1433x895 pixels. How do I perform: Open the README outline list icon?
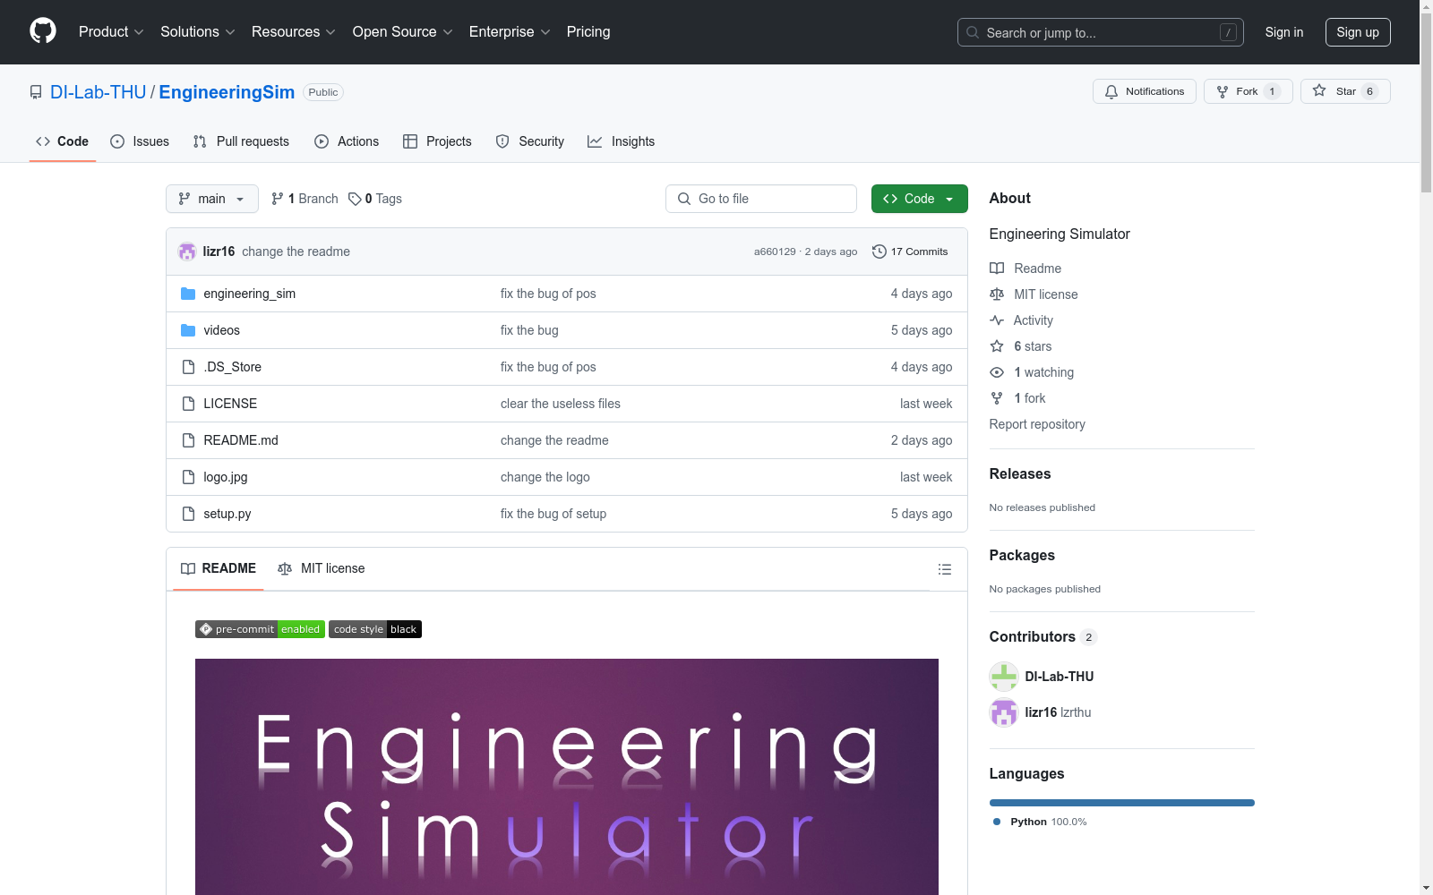pos(944,569)
